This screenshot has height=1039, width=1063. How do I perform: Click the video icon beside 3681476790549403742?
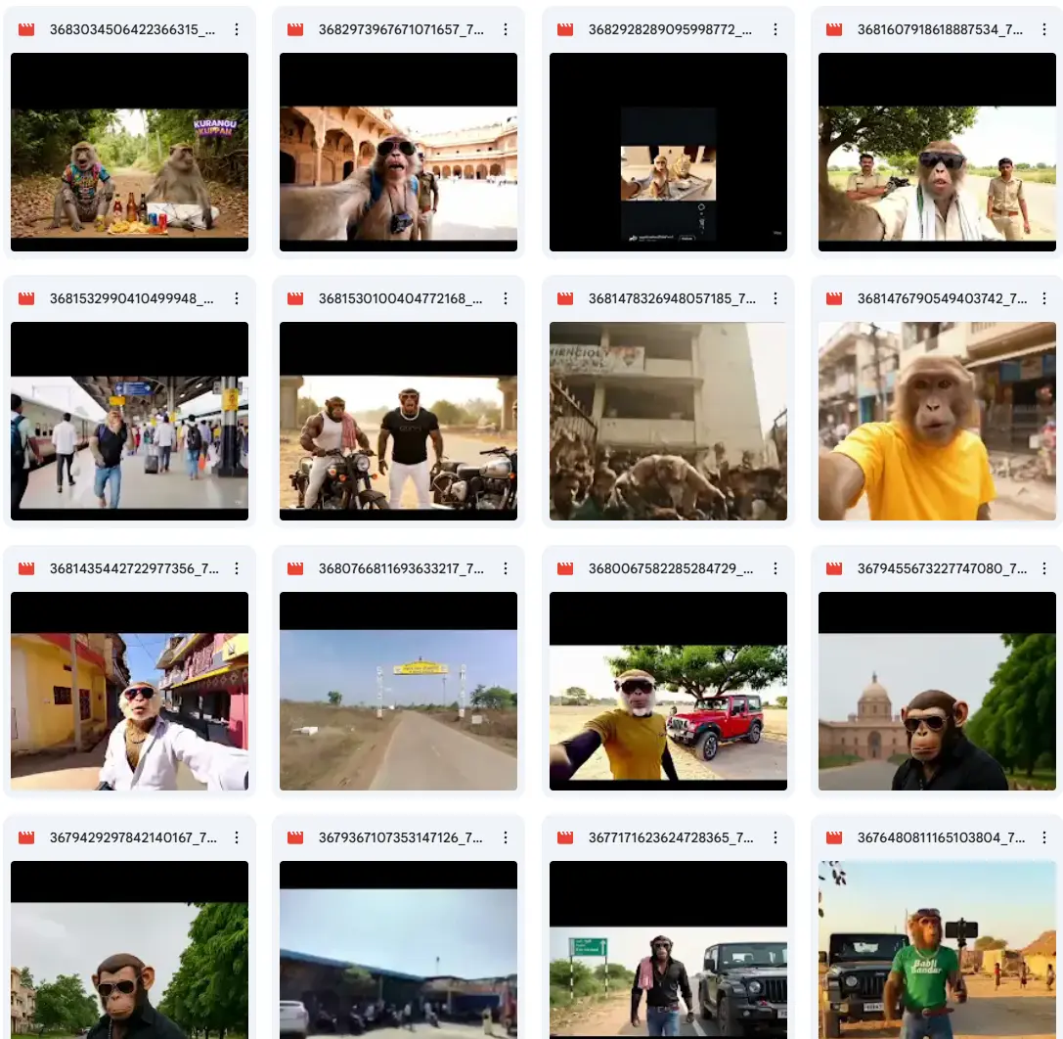pos(834,298)
